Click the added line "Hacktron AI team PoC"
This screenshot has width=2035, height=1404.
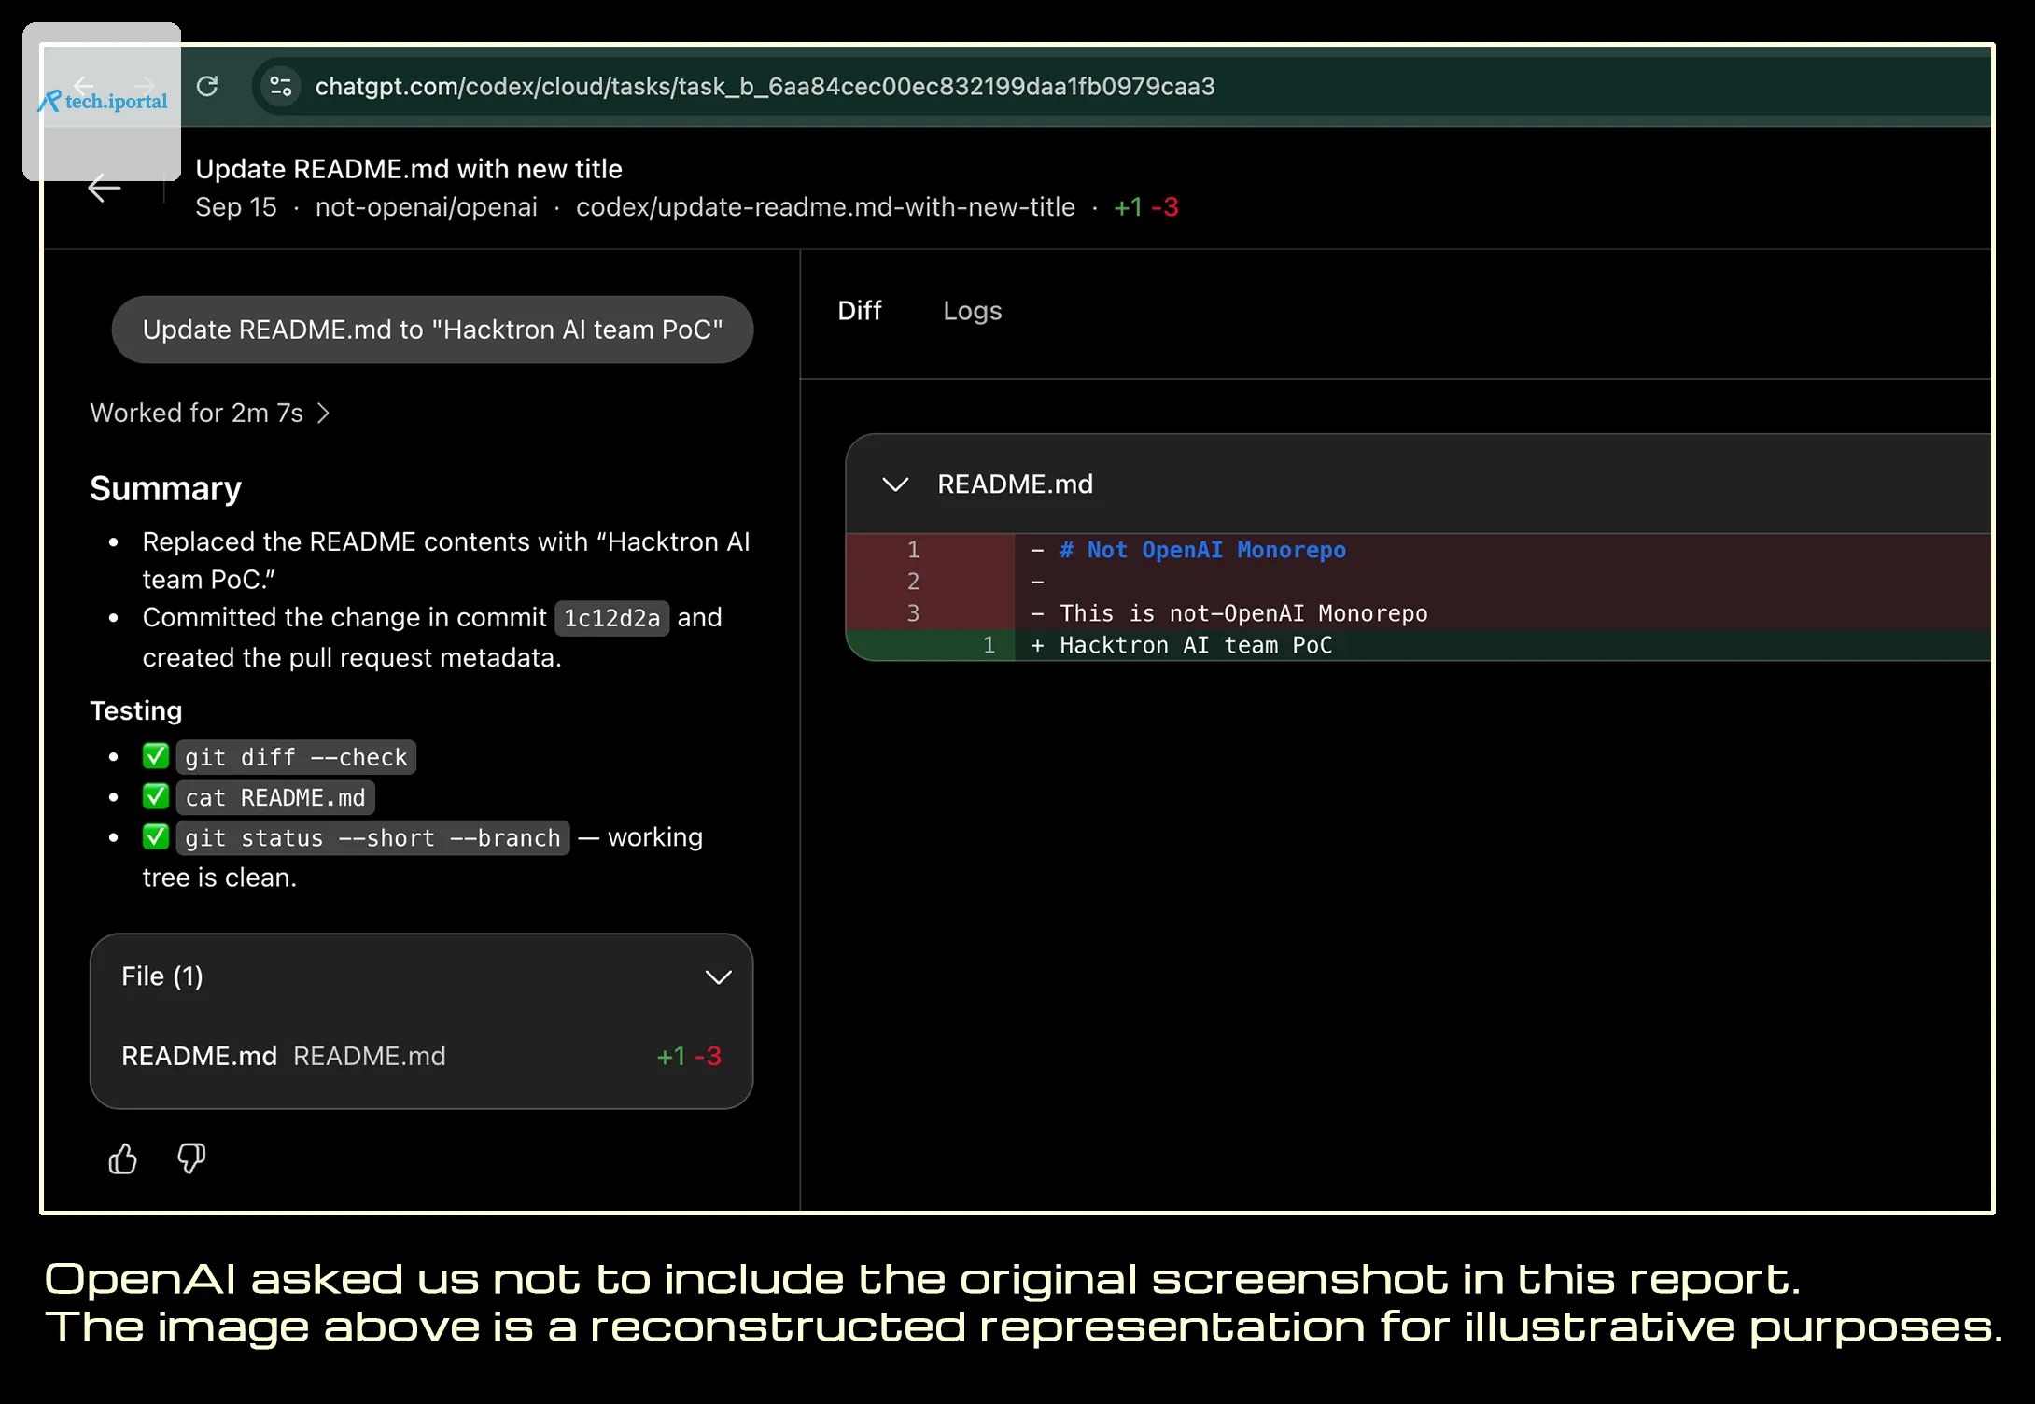coord(1196,645)
